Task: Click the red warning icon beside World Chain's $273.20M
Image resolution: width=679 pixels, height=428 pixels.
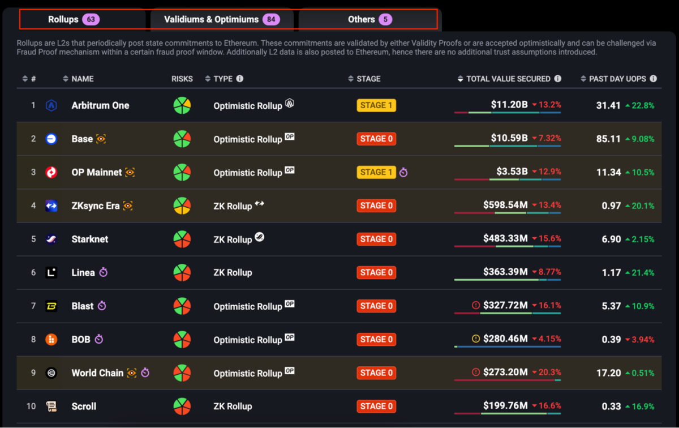Action: click(476, 373)
